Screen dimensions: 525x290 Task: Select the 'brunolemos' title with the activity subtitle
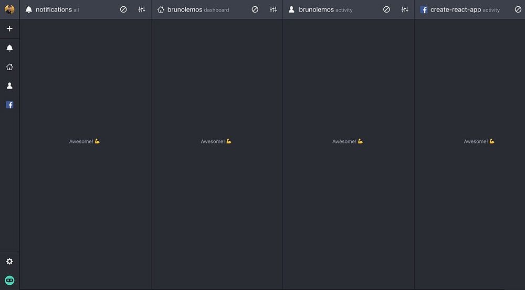[x=316, y=9]
